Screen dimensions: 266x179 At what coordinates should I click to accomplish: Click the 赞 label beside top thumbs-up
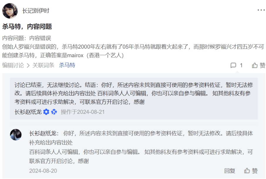(x=262, y=65)
